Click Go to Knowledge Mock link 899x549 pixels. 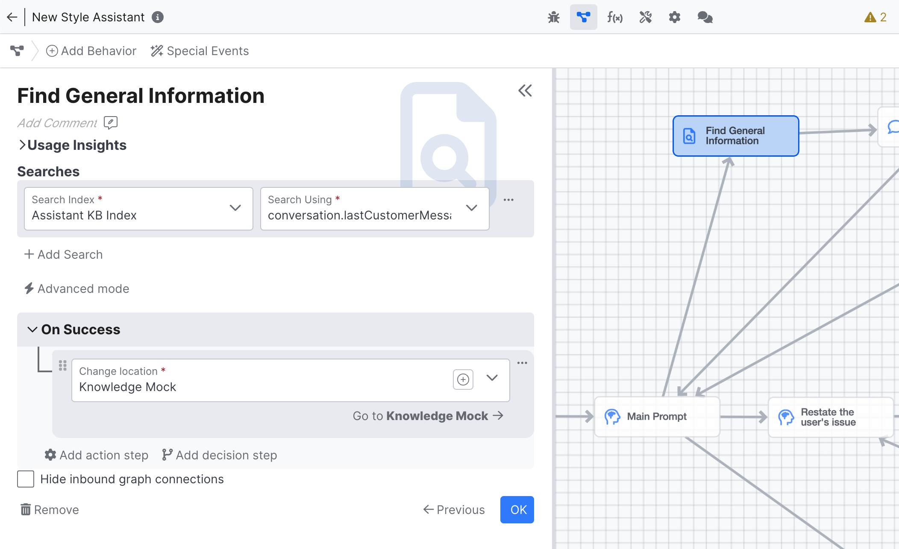point(428,416)
